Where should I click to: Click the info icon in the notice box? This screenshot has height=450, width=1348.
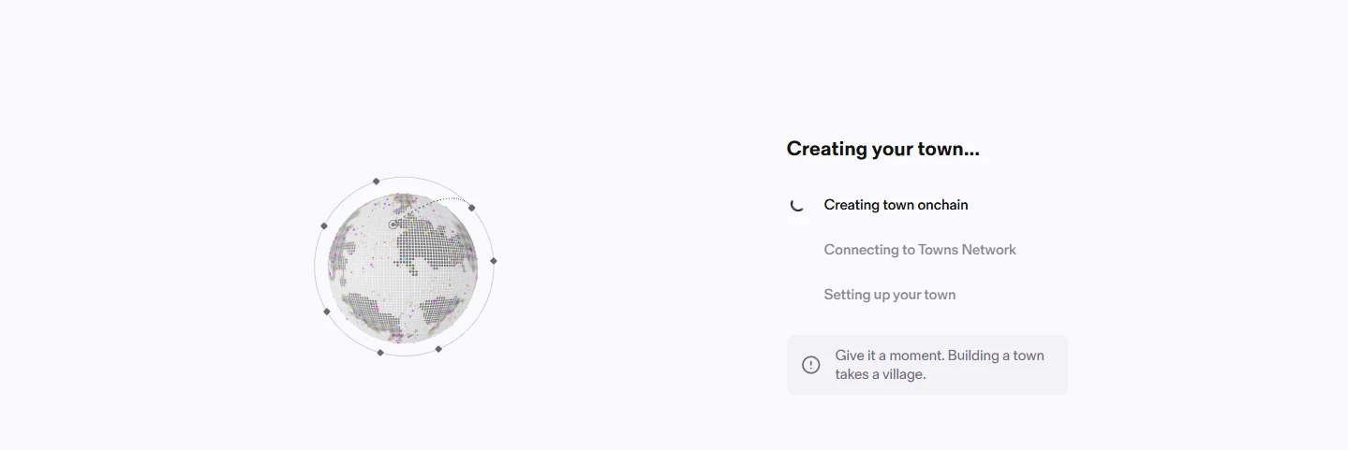pyautogui.click(x=811, y=365)
